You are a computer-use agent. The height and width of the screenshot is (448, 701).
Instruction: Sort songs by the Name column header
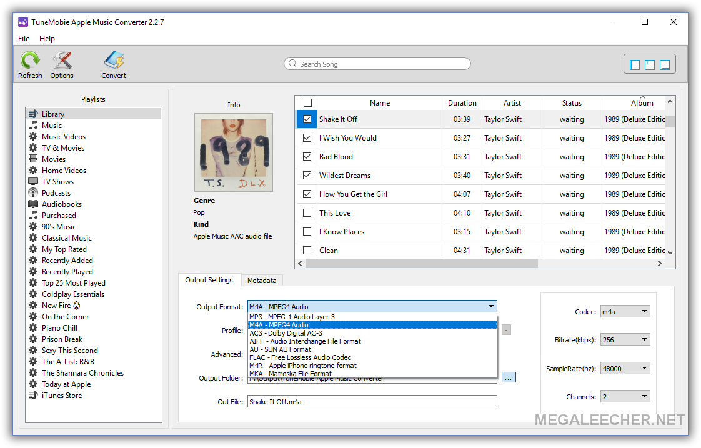pyautogui.click(x=380, y=103)
